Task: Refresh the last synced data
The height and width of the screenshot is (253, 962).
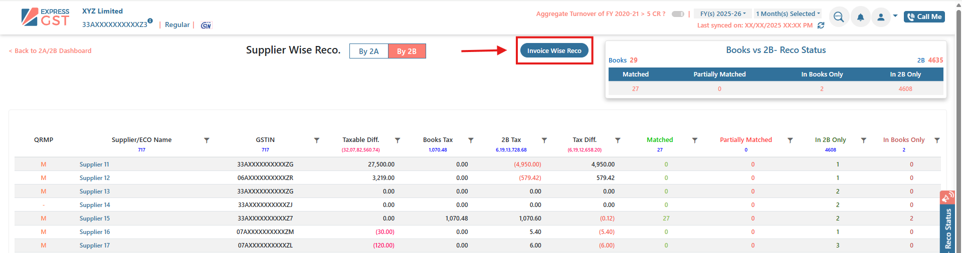Action: [x=821, y=25]
